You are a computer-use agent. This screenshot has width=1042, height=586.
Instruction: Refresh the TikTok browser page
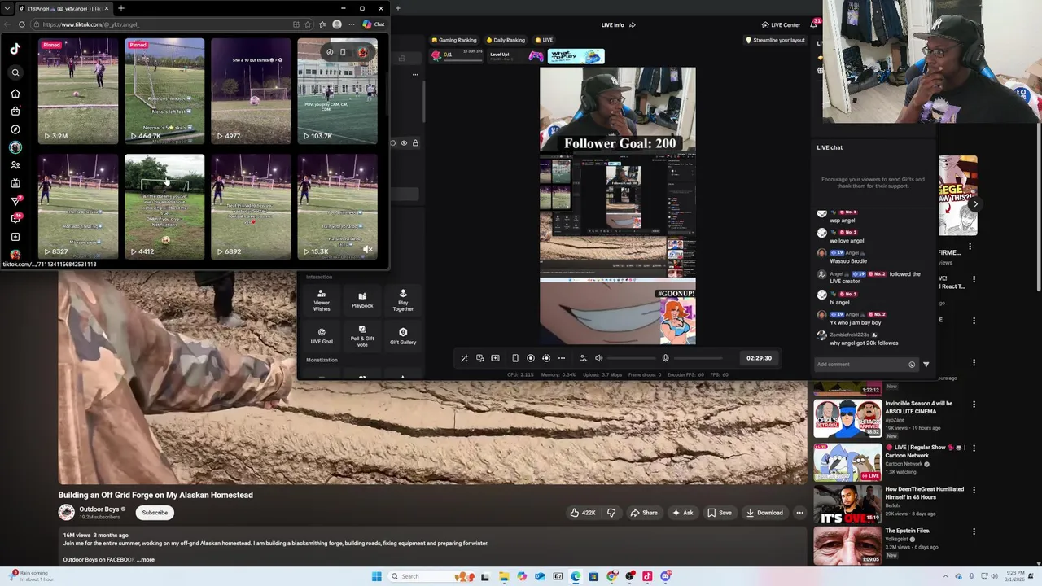[x=22, y=24]
